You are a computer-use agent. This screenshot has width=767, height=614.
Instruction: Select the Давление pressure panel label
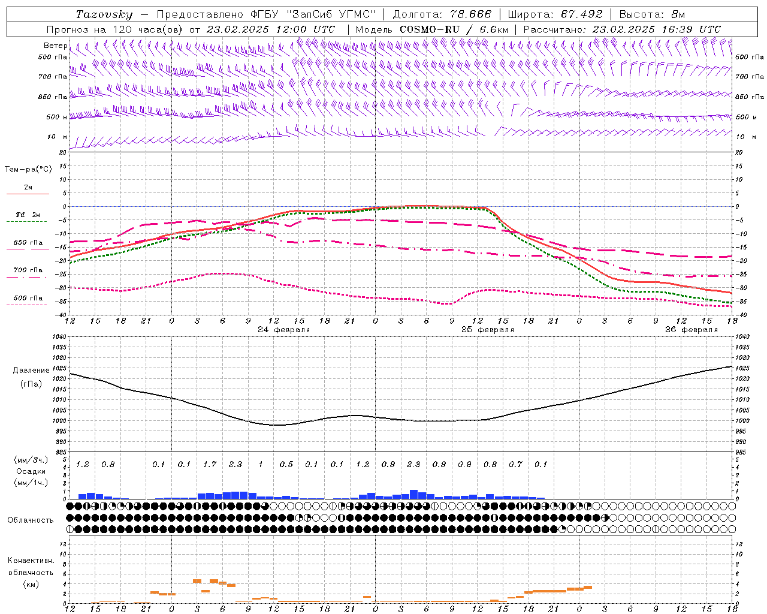(x=31, y=371)
